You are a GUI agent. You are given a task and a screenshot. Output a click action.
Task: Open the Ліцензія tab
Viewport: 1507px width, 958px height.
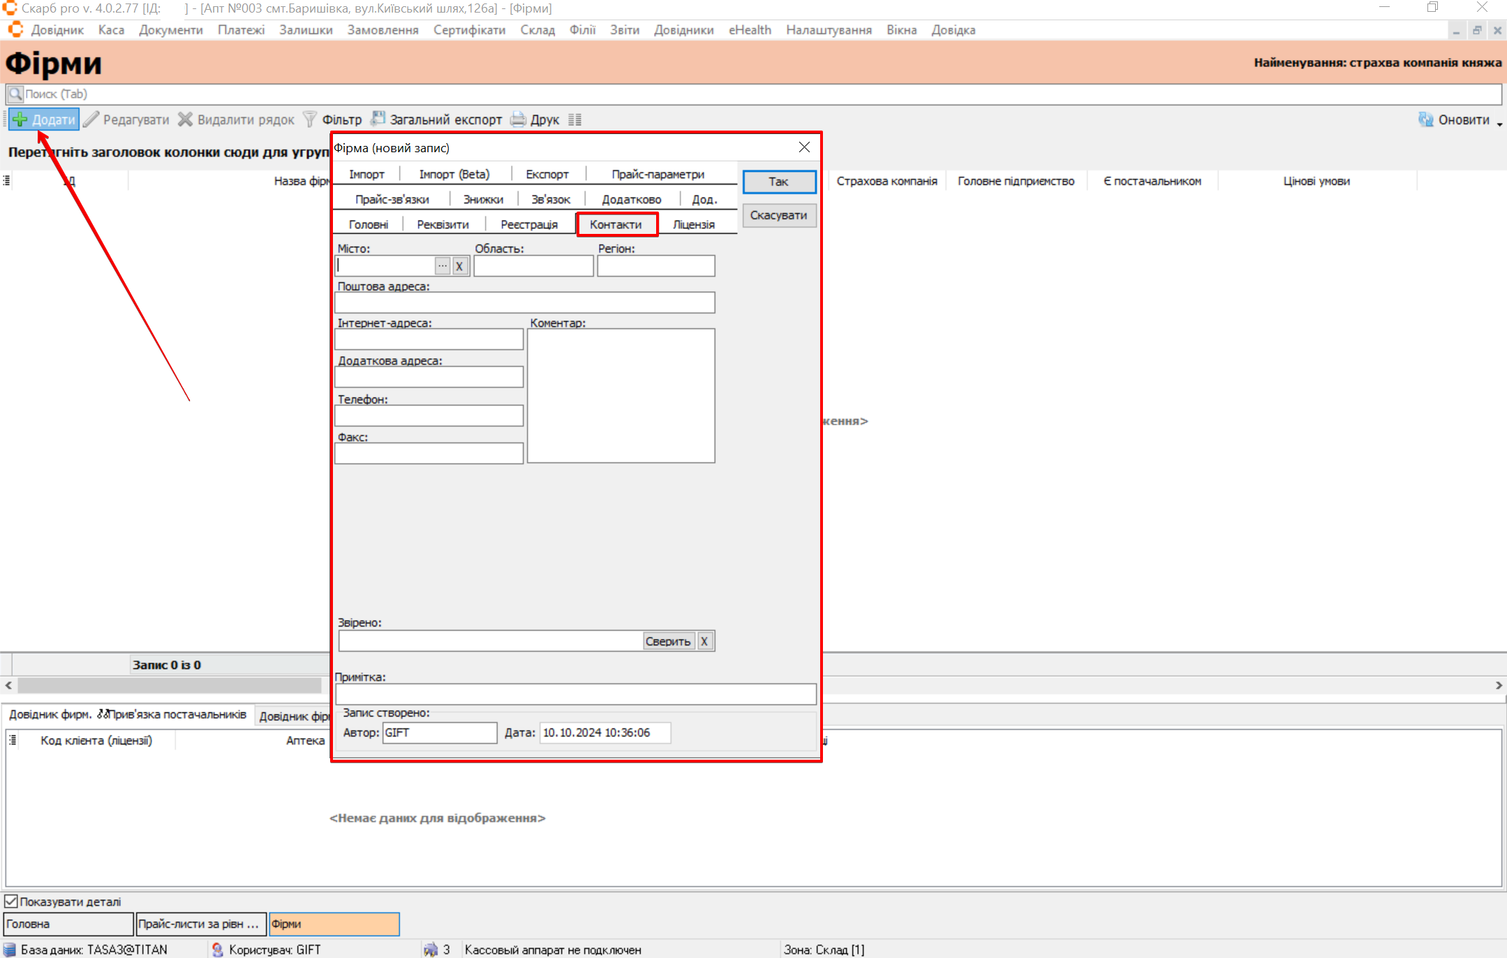693,224
